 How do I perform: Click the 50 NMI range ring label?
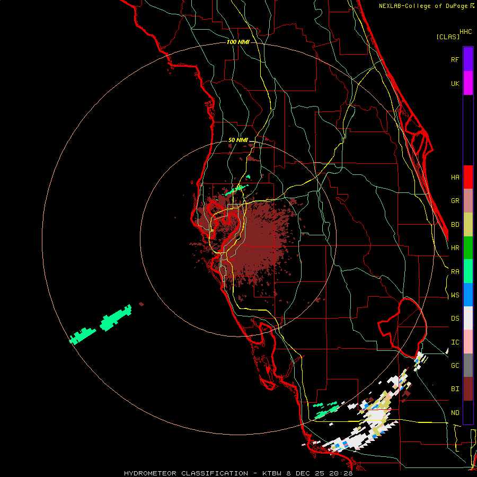click(x=238, y=140)
